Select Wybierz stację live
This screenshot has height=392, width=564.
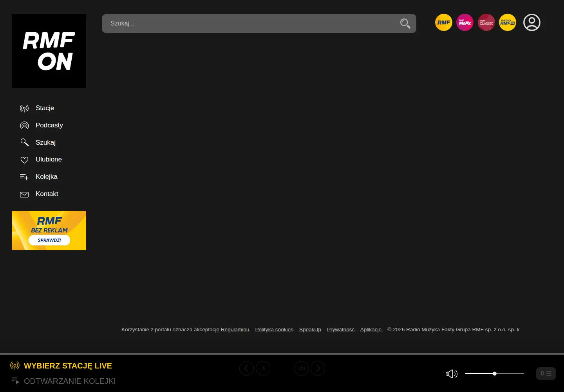(x=61, y=366)
